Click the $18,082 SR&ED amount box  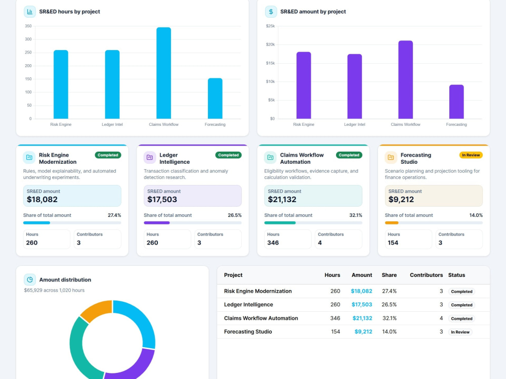72,196
